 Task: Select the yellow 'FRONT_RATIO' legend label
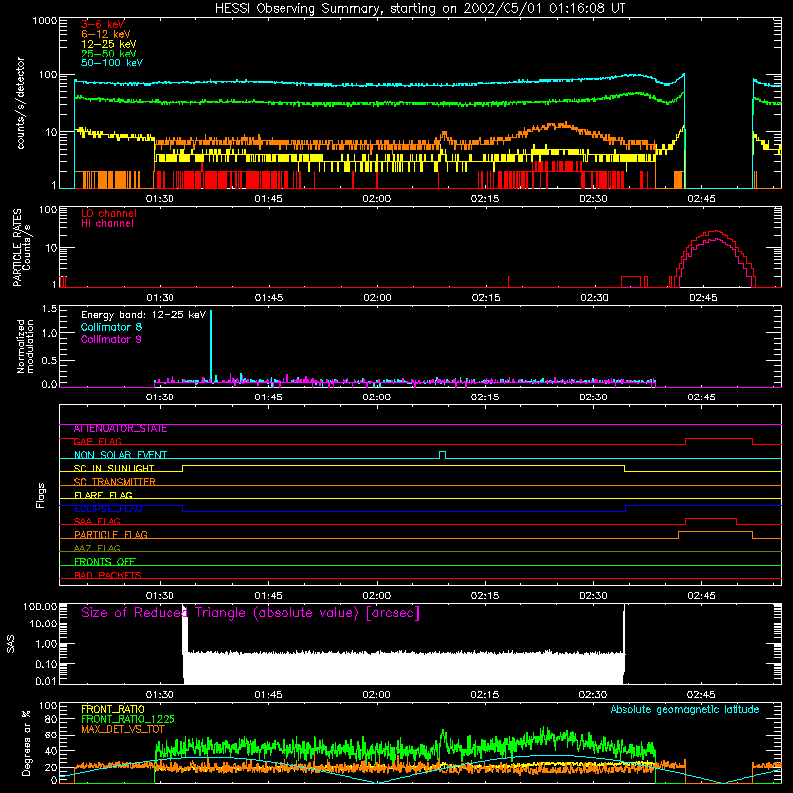113,709
